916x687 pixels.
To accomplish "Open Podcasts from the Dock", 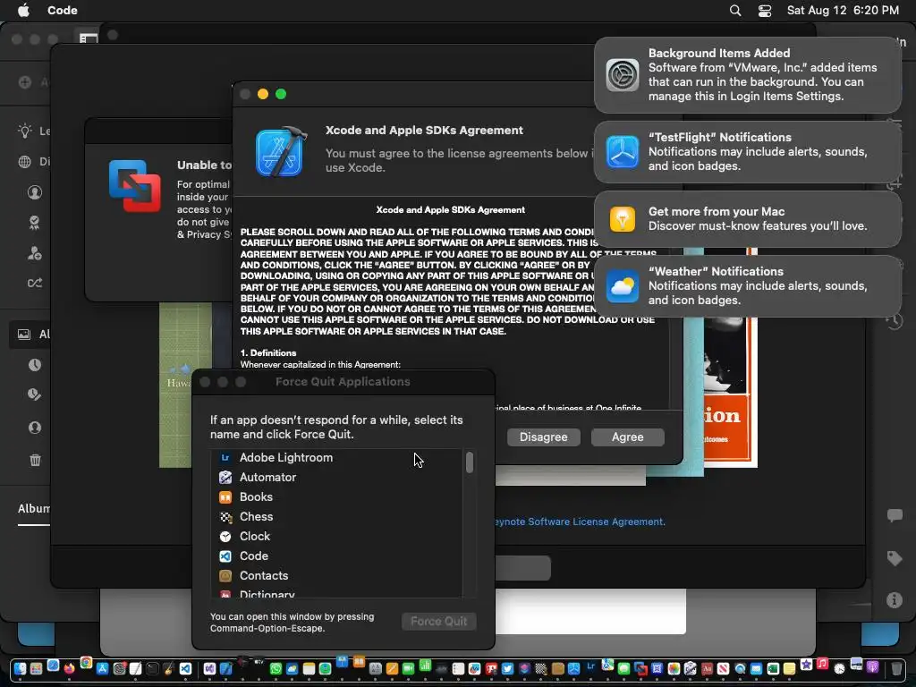I will click(x=873, y=667).
